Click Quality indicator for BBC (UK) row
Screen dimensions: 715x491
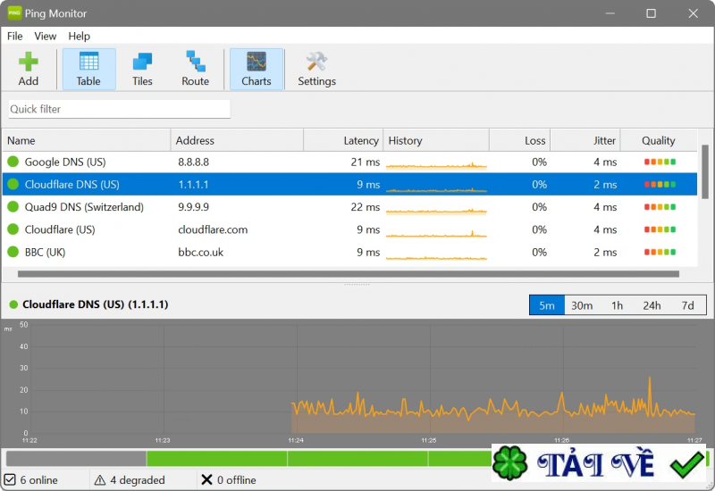click(x=660, y=253)
